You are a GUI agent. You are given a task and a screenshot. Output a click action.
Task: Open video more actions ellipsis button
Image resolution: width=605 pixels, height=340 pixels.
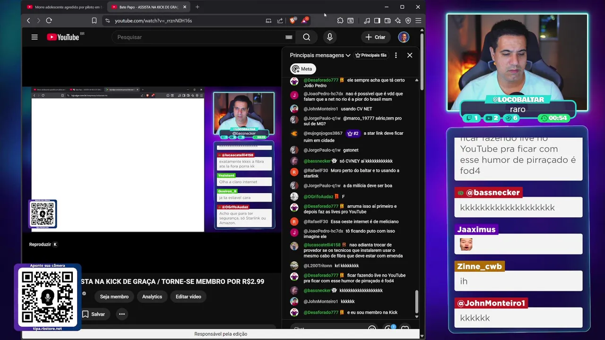[122, 314]
